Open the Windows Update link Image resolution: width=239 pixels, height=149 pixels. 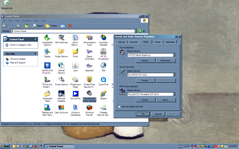pos(17,59)
